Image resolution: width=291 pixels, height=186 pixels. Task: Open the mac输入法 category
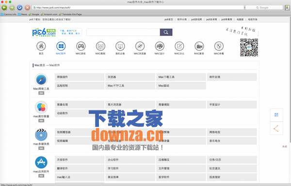(x=80, y=177)
